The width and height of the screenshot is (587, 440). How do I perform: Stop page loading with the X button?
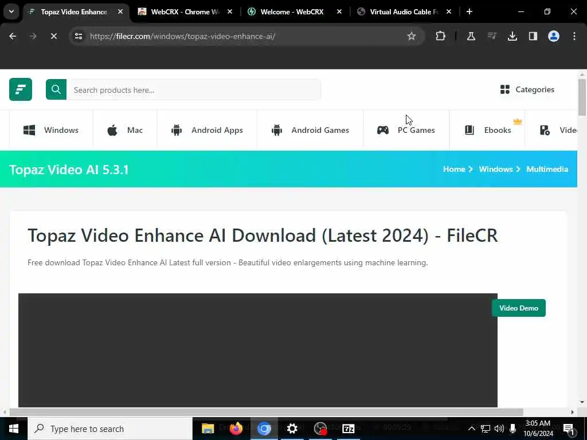53,36
